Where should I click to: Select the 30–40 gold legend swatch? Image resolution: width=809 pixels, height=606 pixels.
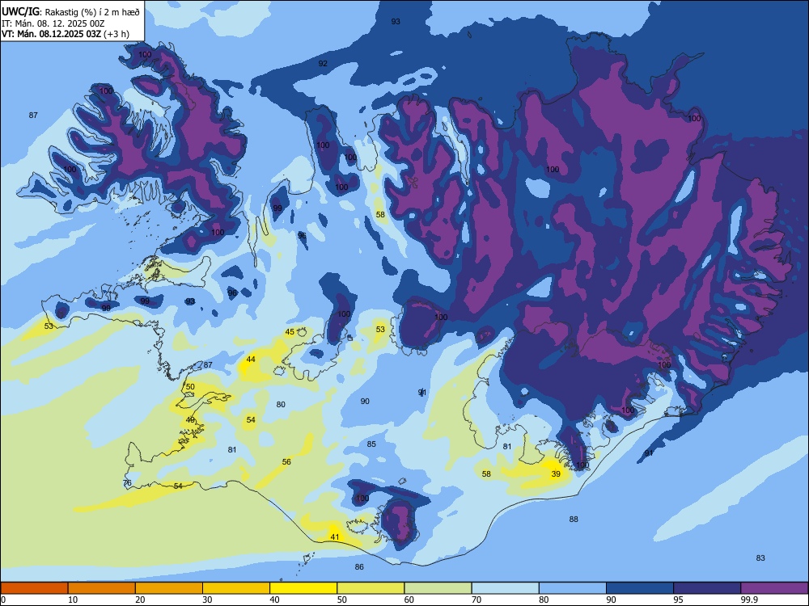236,588
